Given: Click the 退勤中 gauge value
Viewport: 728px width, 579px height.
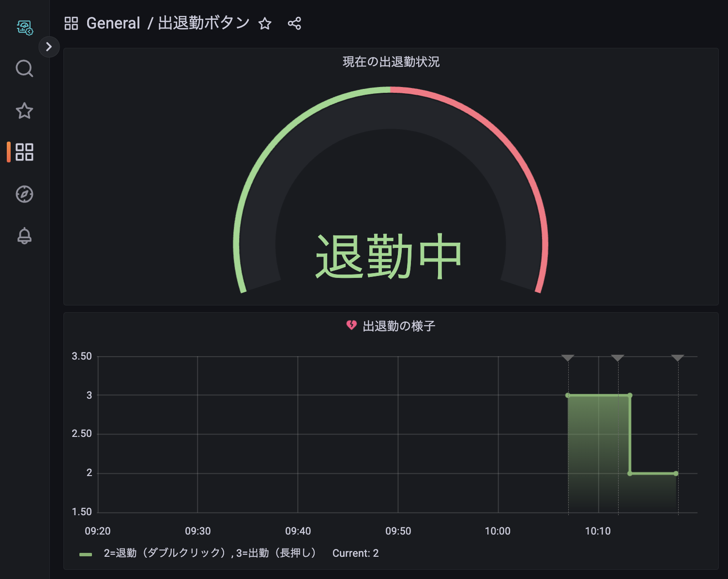Looking at the screenshot, I should click(389, 256).
